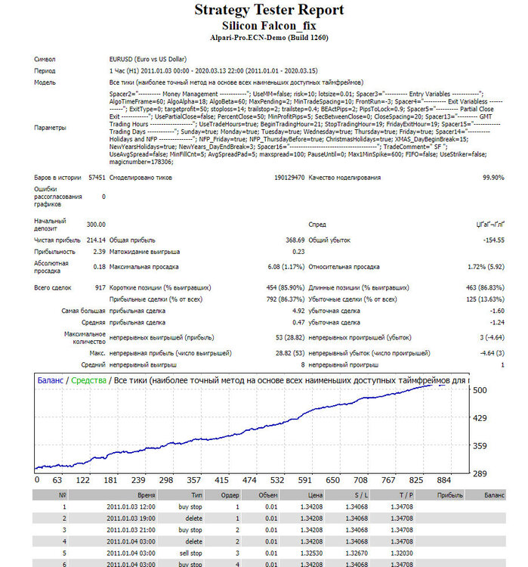Click the 500 value on the chart axis
This screenshot has height=567, width=528.
tap(480, 390)
